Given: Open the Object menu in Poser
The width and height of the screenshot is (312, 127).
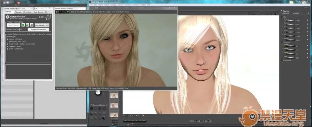Looking at the screenshot, I should (x=107, y=5).
